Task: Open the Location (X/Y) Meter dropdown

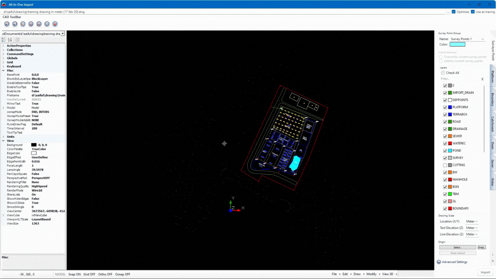Action: click(x=471, y=221)
